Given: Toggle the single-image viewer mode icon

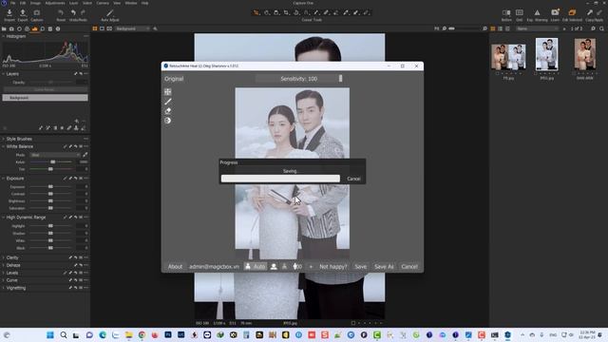Looking at the screenshot, I should (x=102, y=28).
